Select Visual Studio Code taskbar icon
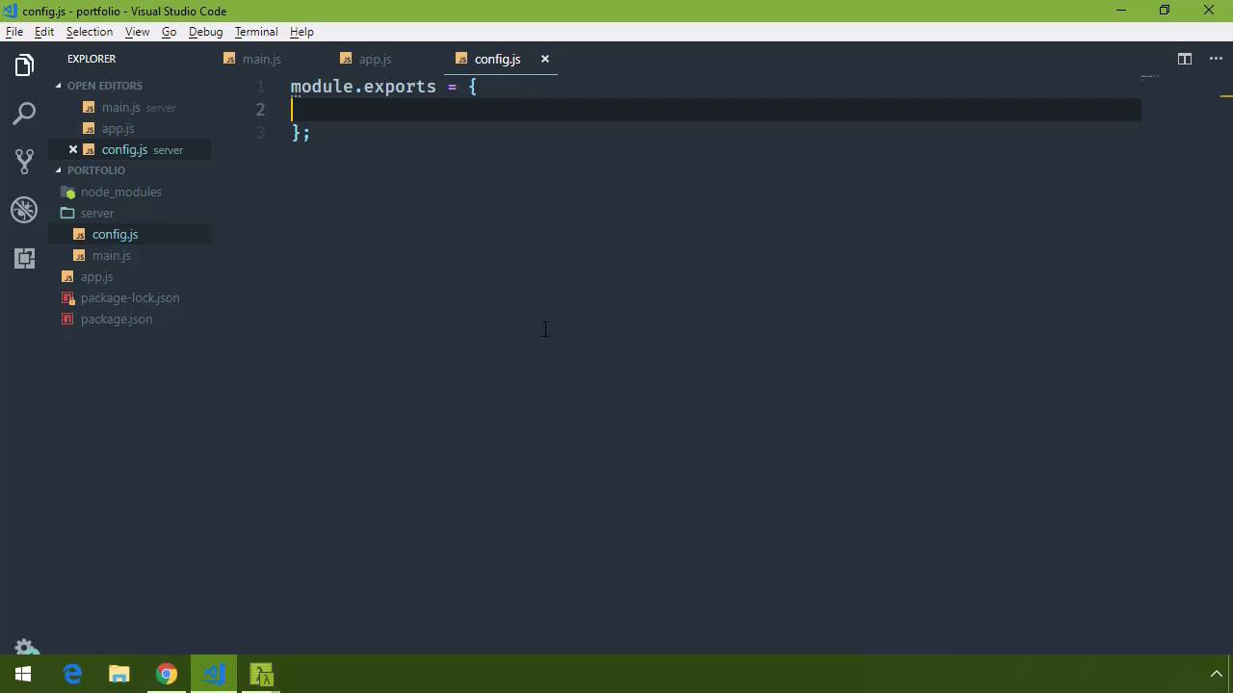1233x693 pixels. [214, 674]
